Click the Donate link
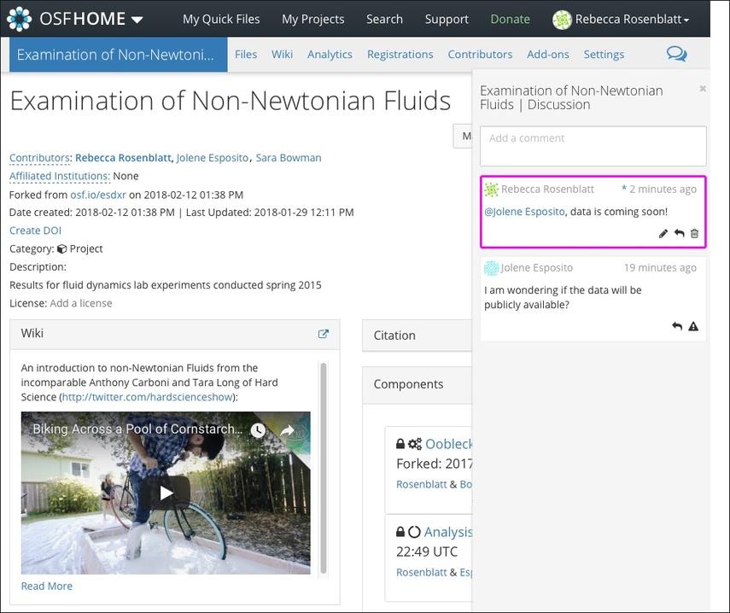Viewport: 730px width, 613px height. click(510, 19)
